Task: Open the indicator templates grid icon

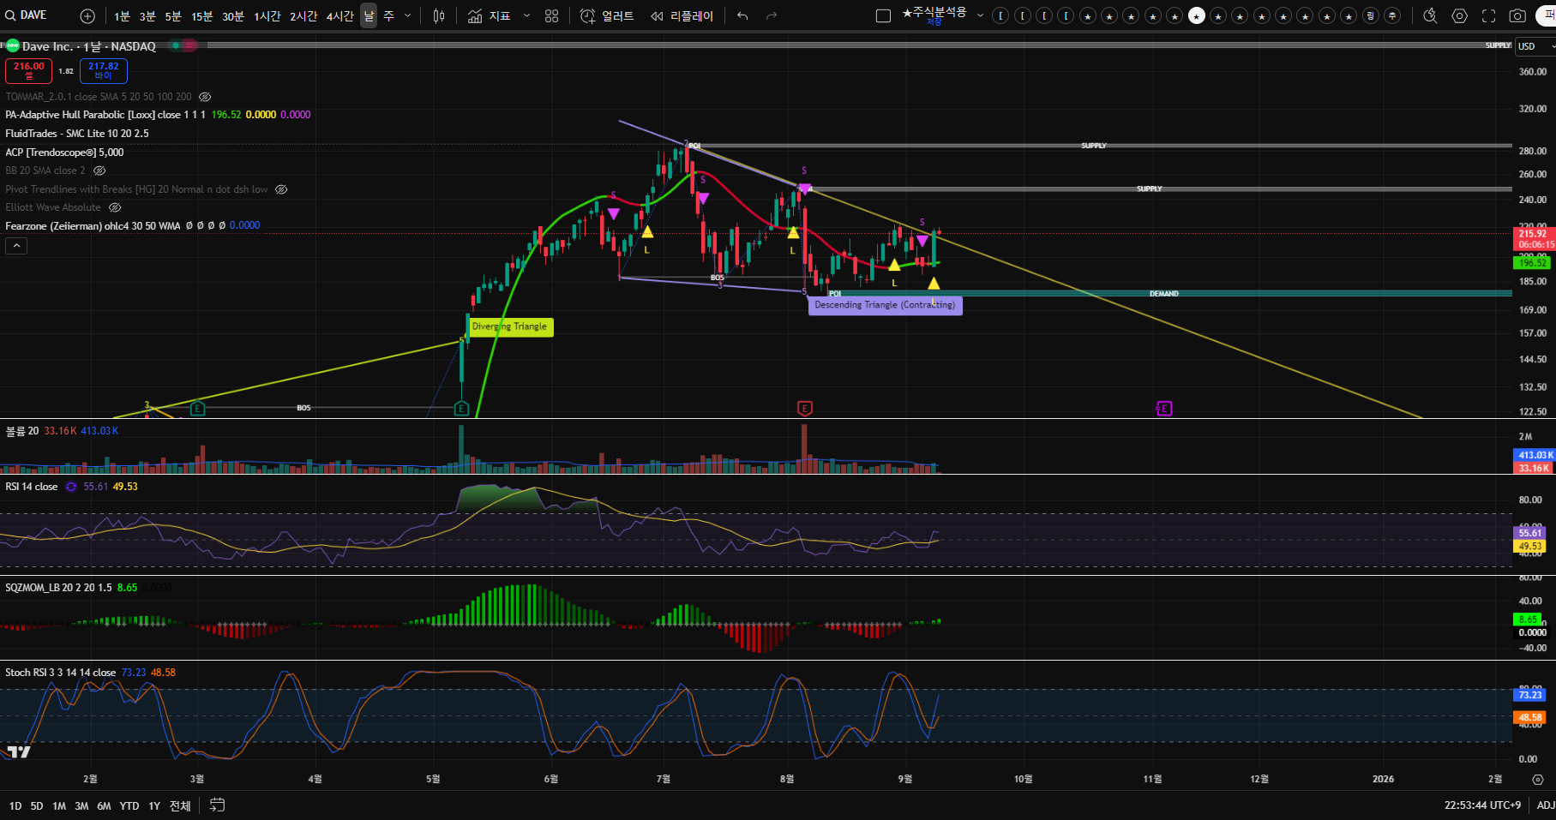Action: pos(552,16)
